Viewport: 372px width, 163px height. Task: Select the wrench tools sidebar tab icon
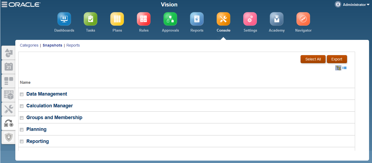click(9, 109)
